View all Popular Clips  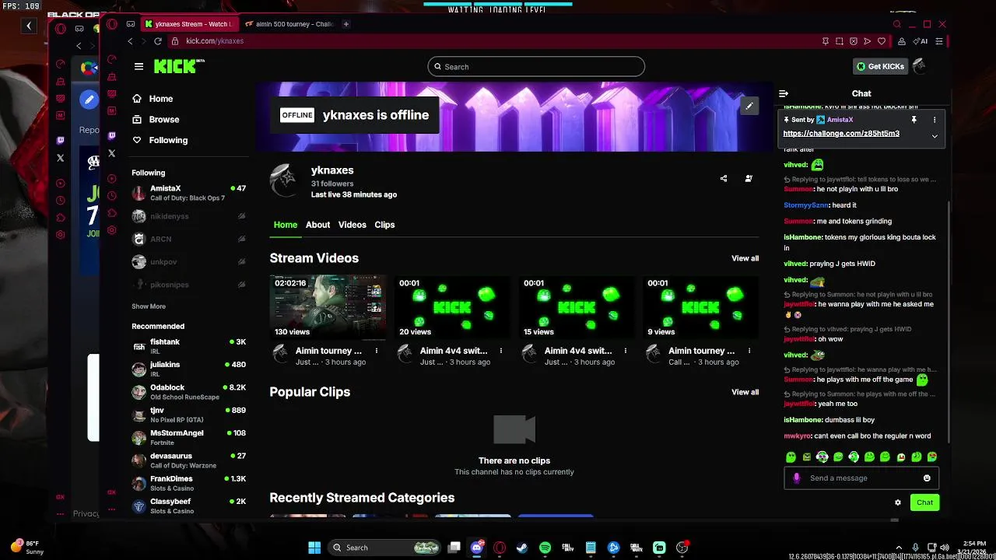tap(745, 392)
